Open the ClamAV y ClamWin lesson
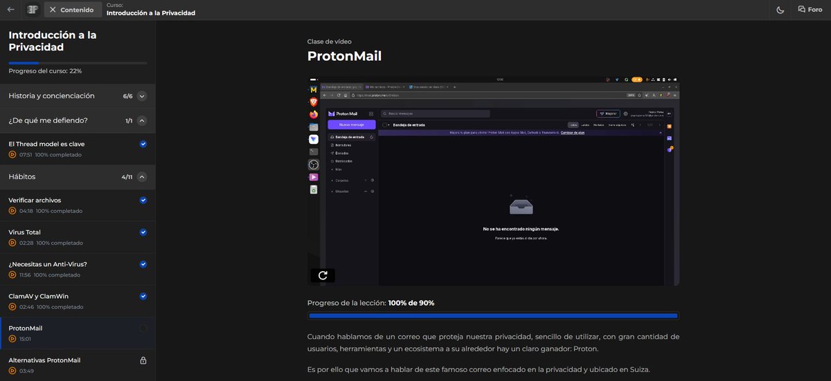Viewport: 831px width, 381px height. click(78, 301)
